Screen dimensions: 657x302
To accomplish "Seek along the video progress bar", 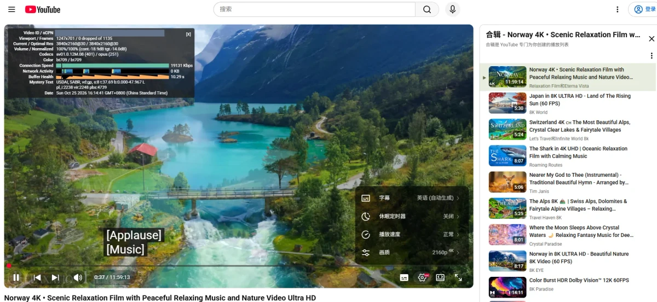I will click(x=239, y=266).
